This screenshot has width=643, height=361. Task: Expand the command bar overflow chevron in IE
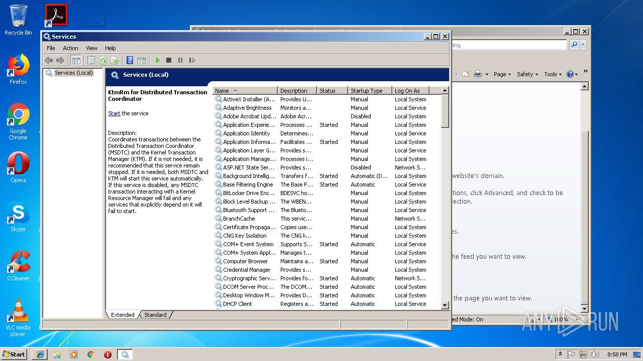[585, 71]
